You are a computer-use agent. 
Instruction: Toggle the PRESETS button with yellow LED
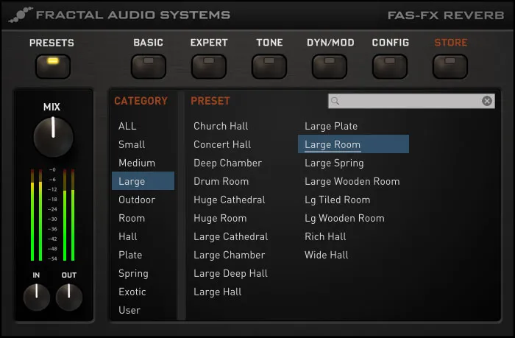pyautogui.click(x=51, y=66)
